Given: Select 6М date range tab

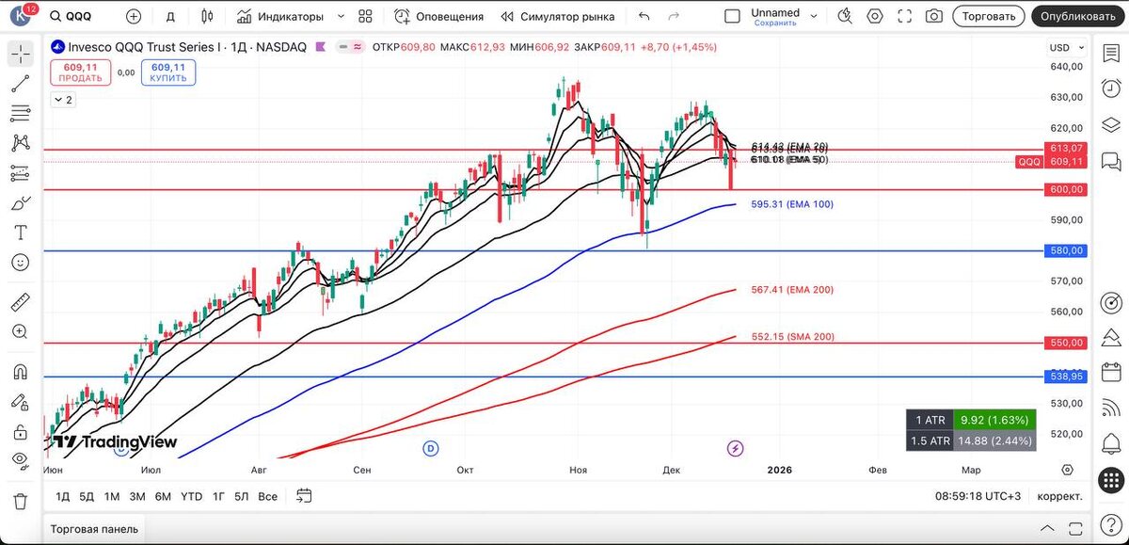Looking at the screenshot, I should point(163,496).
